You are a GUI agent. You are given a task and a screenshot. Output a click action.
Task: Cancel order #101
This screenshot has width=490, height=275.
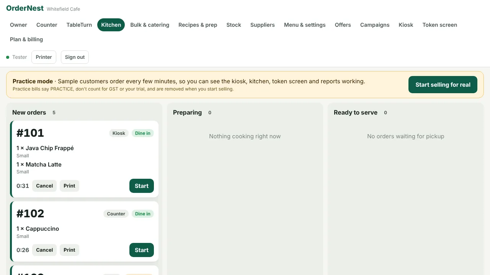(44, 186)
